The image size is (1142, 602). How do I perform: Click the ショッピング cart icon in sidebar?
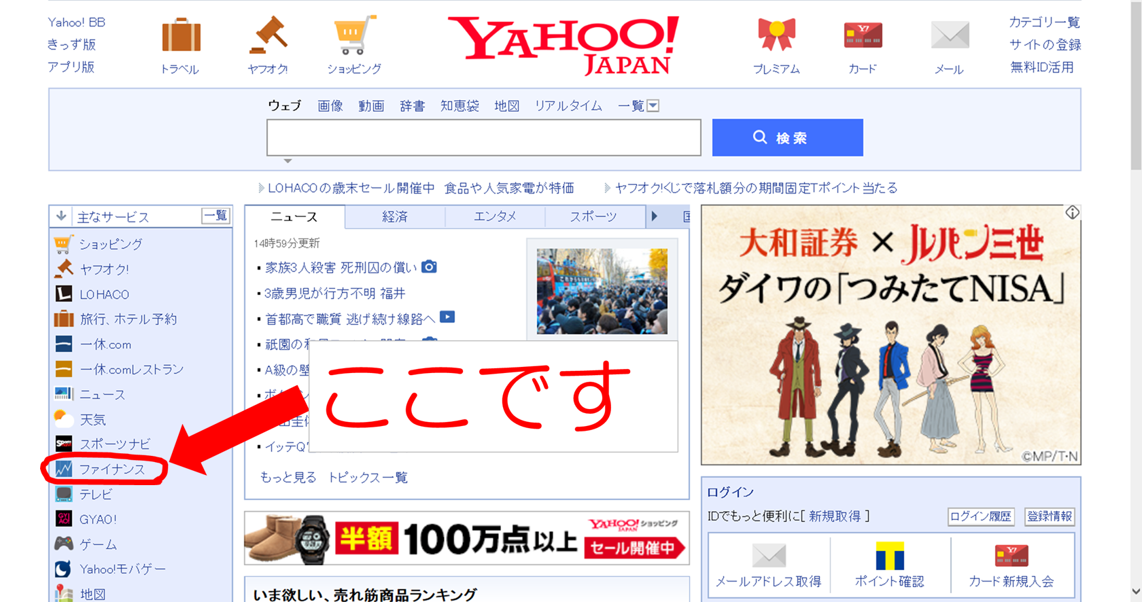click(x=63, y=244)
